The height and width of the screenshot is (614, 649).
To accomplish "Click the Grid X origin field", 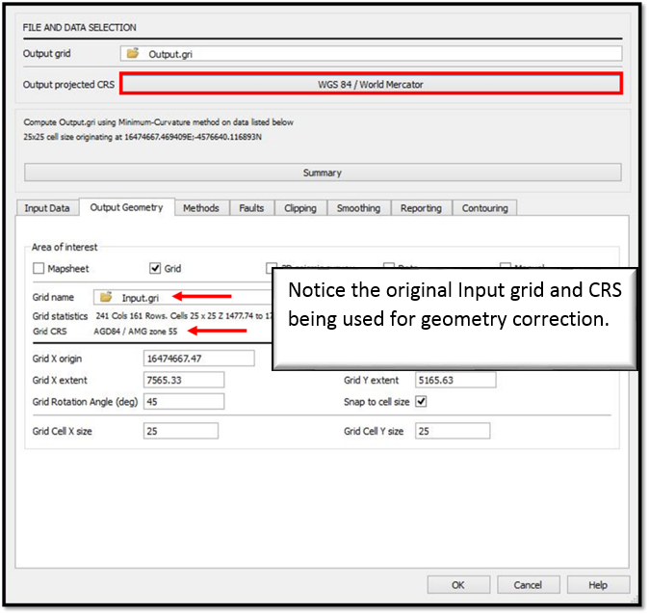I will [x=198, y=359].
